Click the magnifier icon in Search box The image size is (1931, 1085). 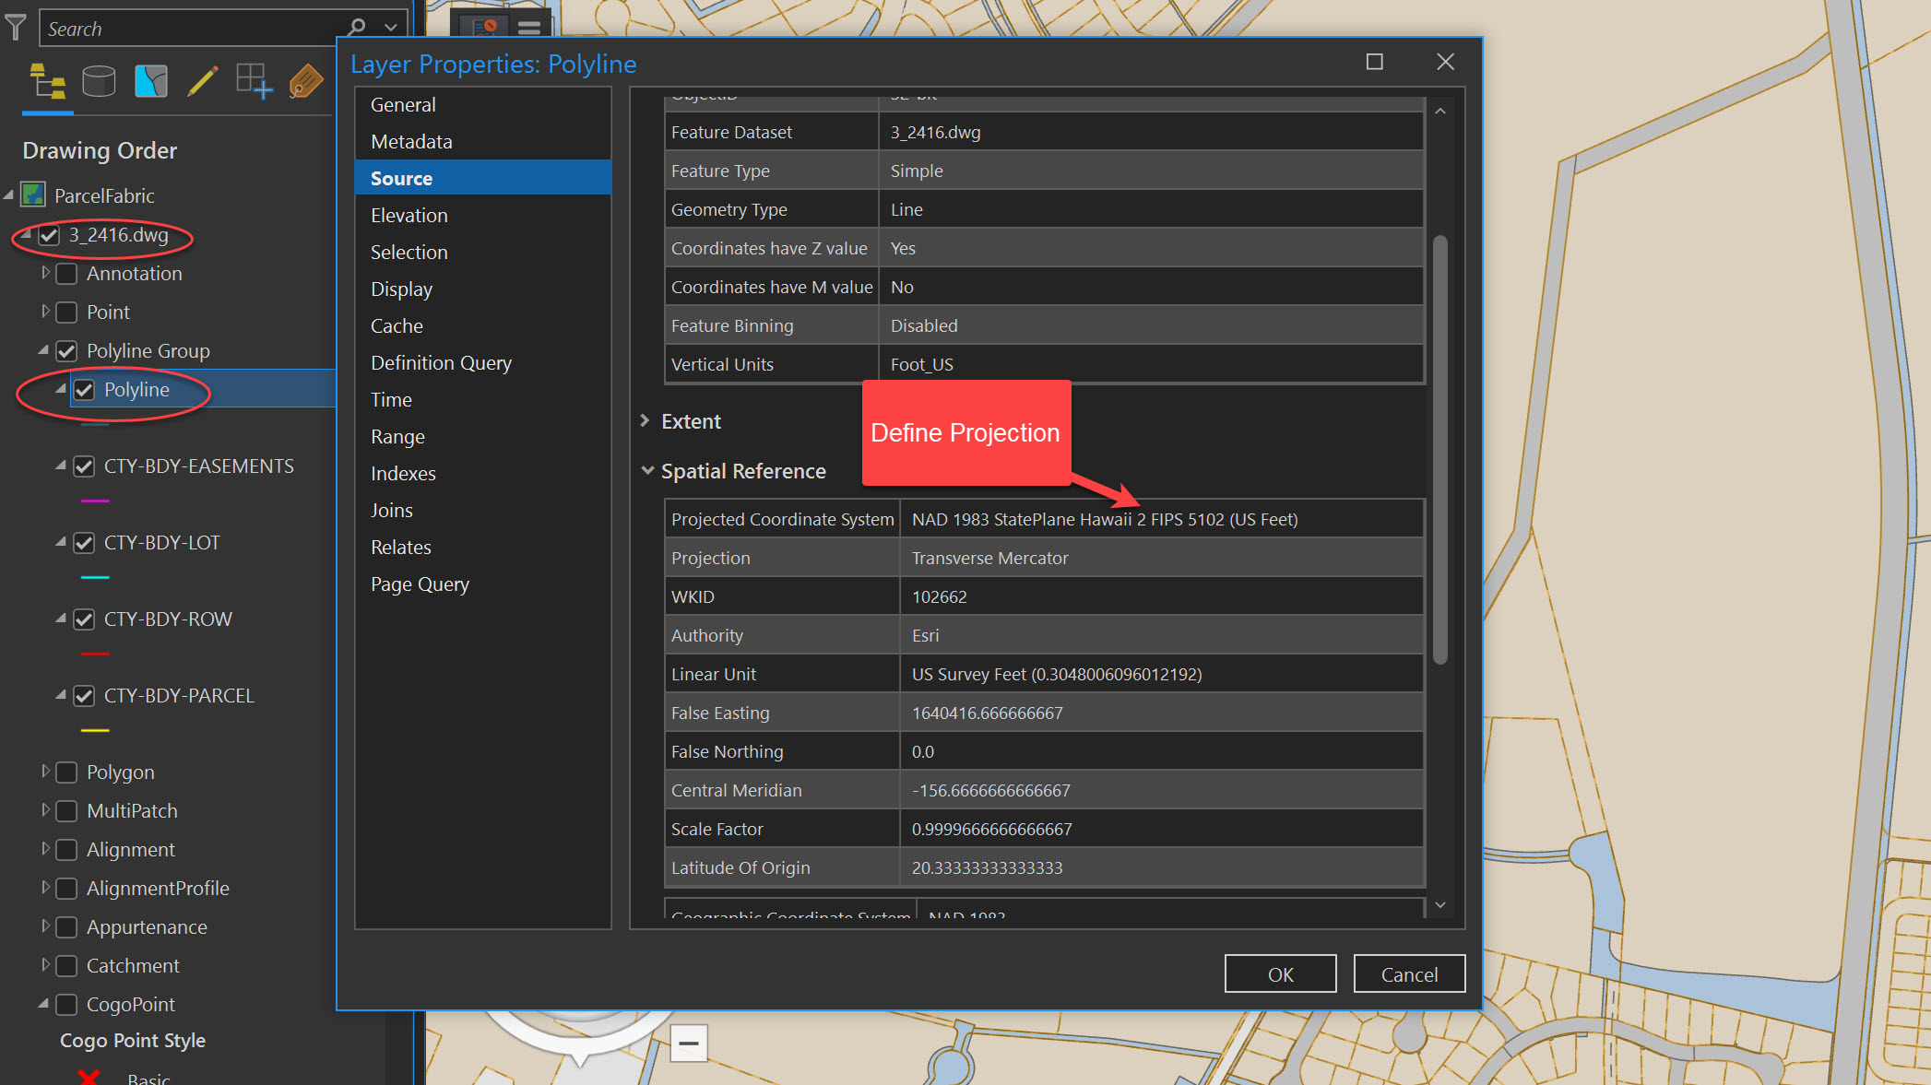tap(358, 28)
